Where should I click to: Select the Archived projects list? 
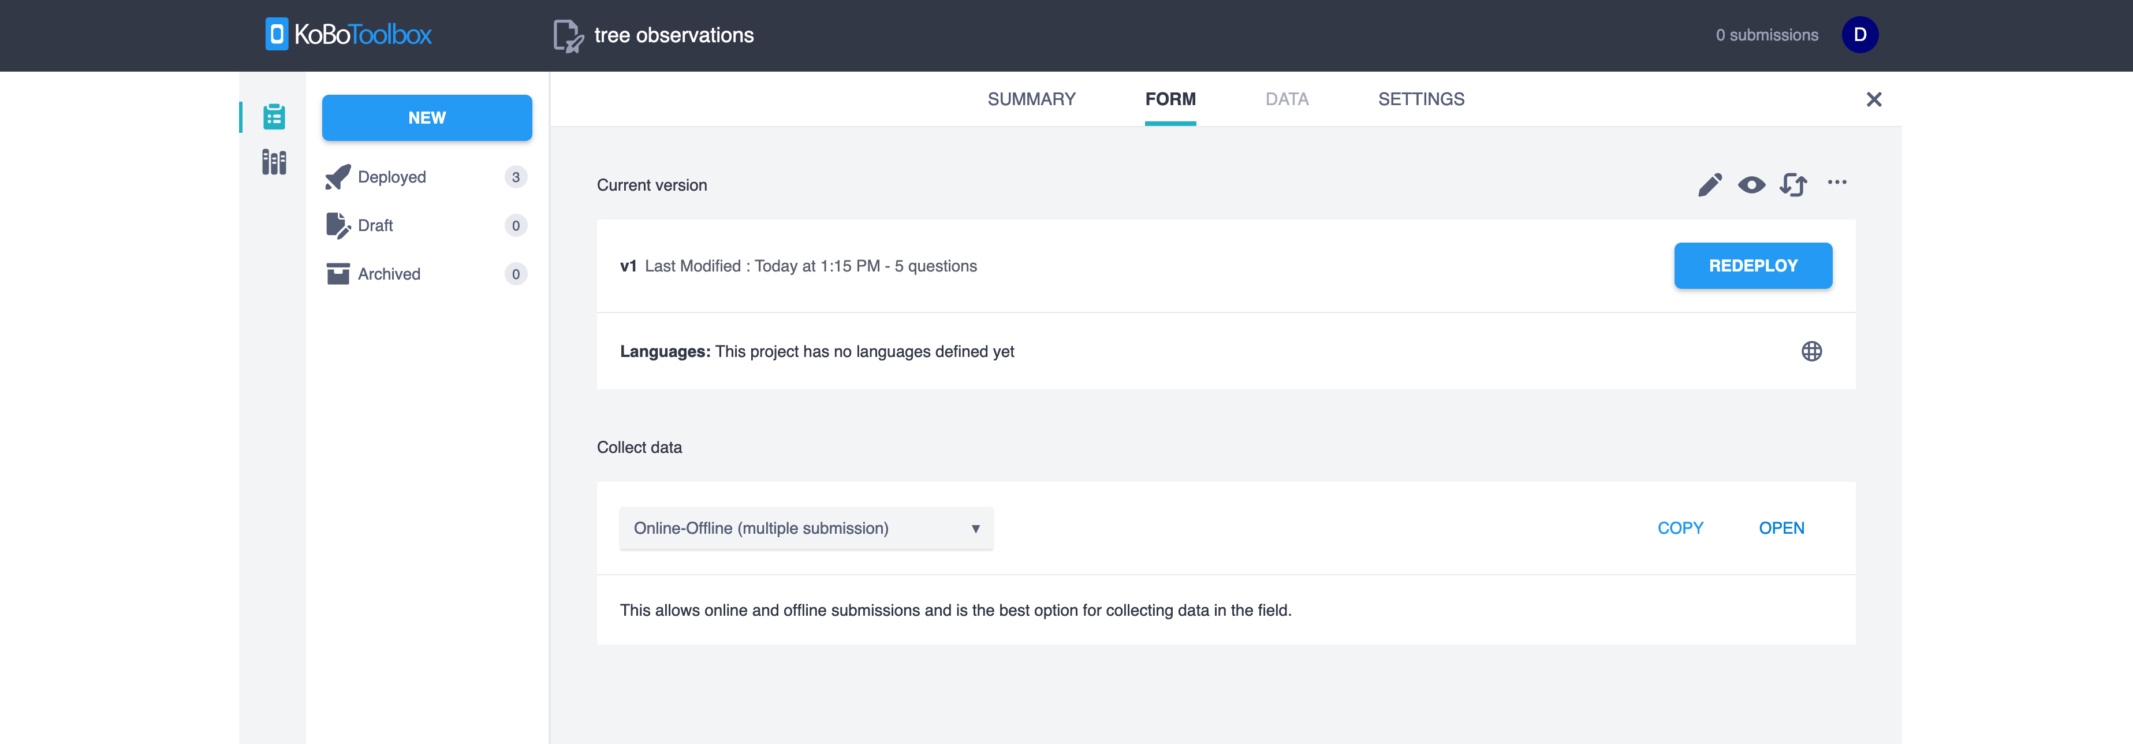pyautogui.click(x=389, y=274)
